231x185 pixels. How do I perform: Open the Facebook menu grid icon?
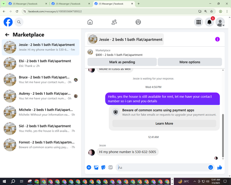click(199, 22)
